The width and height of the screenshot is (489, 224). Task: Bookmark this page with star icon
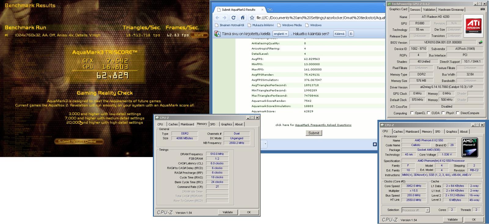click(x=252, y=18)
